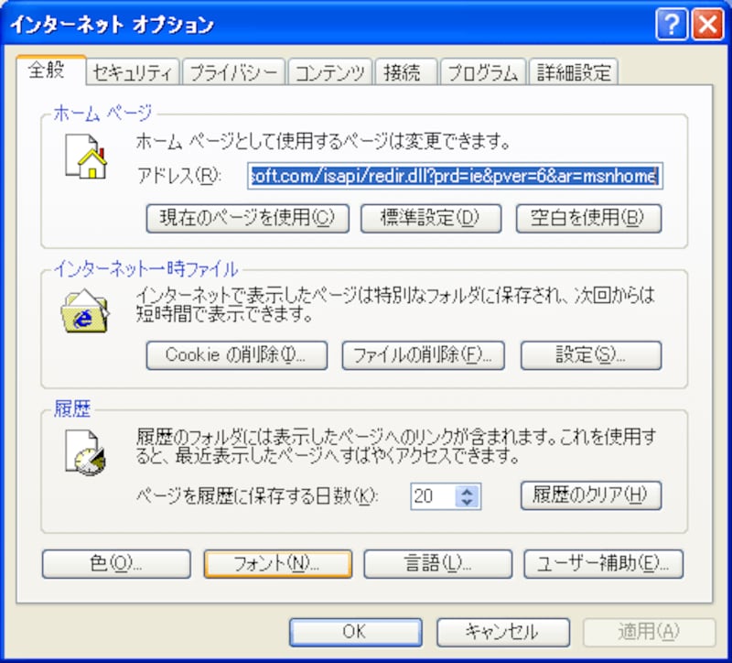Go to the 接続 tab
This screenshot has width=732, height=663.
click(x=405, y=72)
